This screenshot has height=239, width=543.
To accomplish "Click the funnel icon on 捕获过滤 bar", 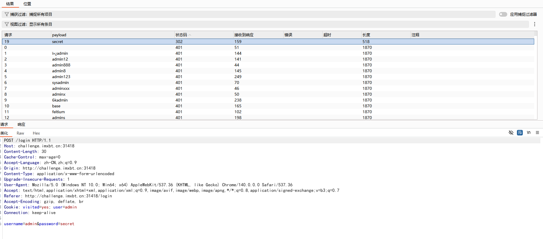I will click(x=6, y=14).
